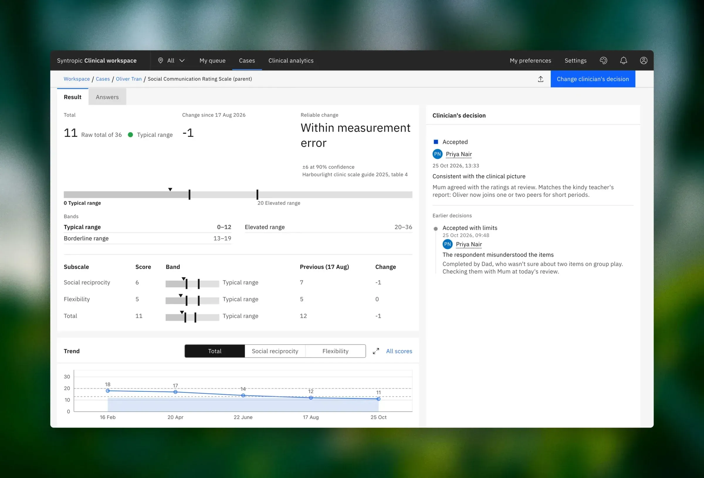Click 'Borderline range' band row
The image size is (704, 478).
(147, 238)
